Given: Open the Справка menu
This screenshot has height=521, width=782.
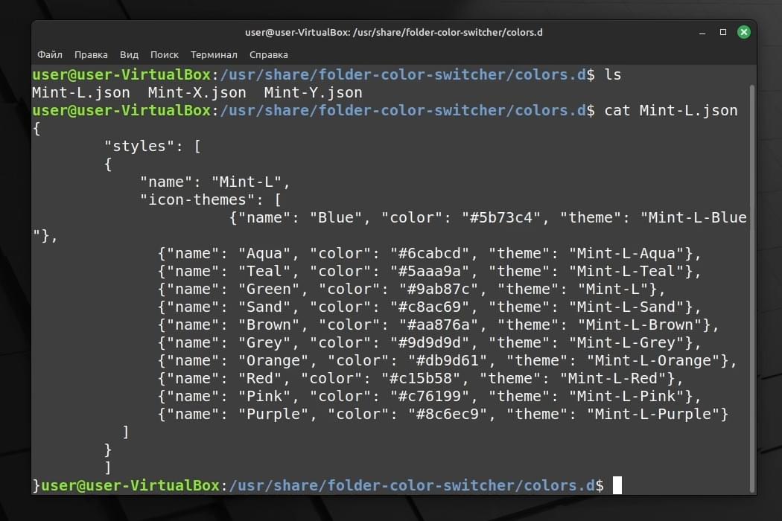Looking at the screenshot, I should (x=268, y=55).
